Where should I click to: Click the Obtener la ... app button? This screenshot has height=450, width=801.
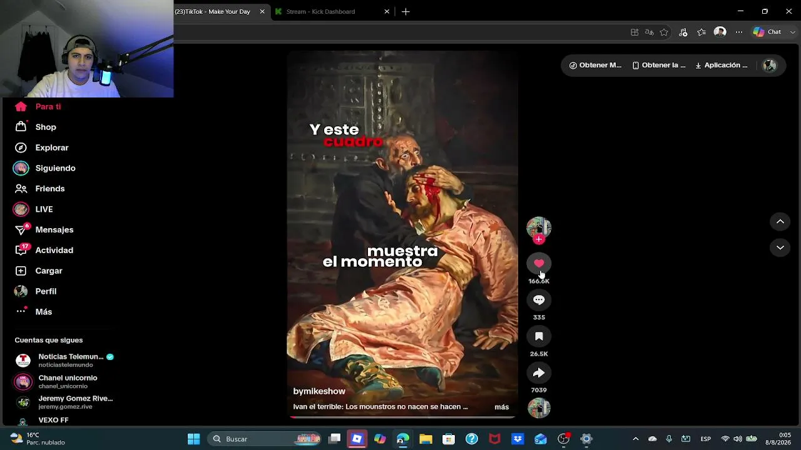[x=659, y=65]
